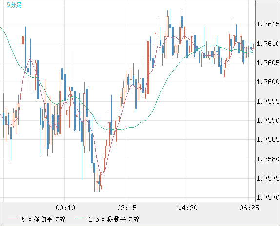Click the 1.7595 price axis label
The height and width of the screenshot is (226, 280).
[x=268, y=101]
